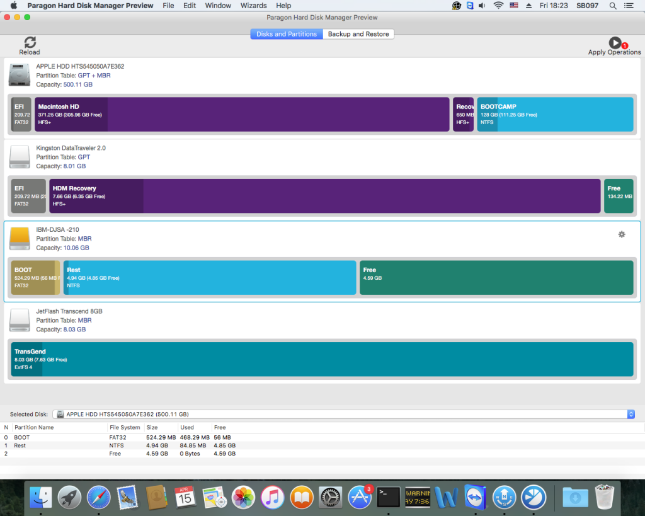
Task: Select EFI partition on APPLE HDD
Action: click(21, 115)
